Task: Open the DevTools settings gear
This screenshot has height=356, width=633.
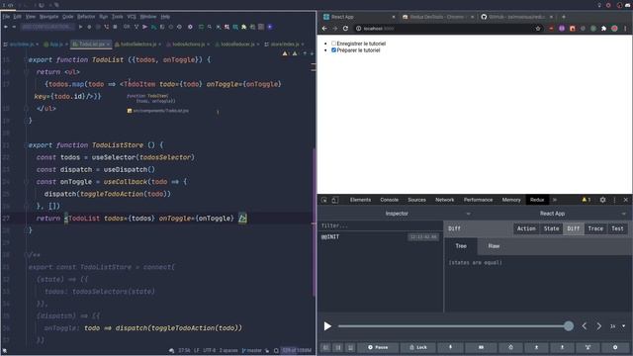Action: click(602, 200)
